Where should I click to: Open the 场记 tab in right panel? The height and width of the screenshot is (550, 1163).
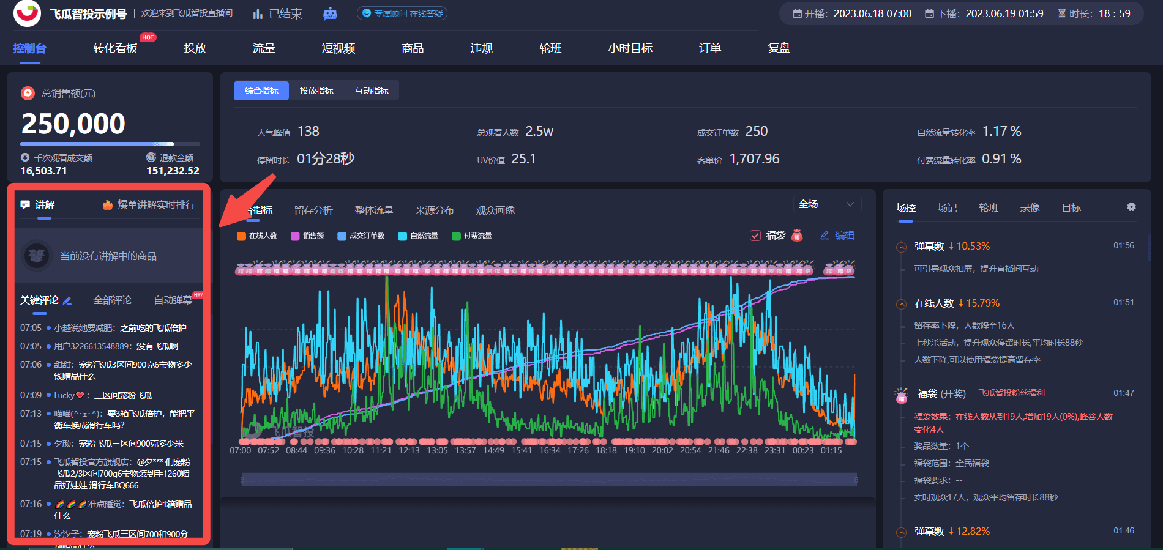pyautogui.click(x=947, y=208)
